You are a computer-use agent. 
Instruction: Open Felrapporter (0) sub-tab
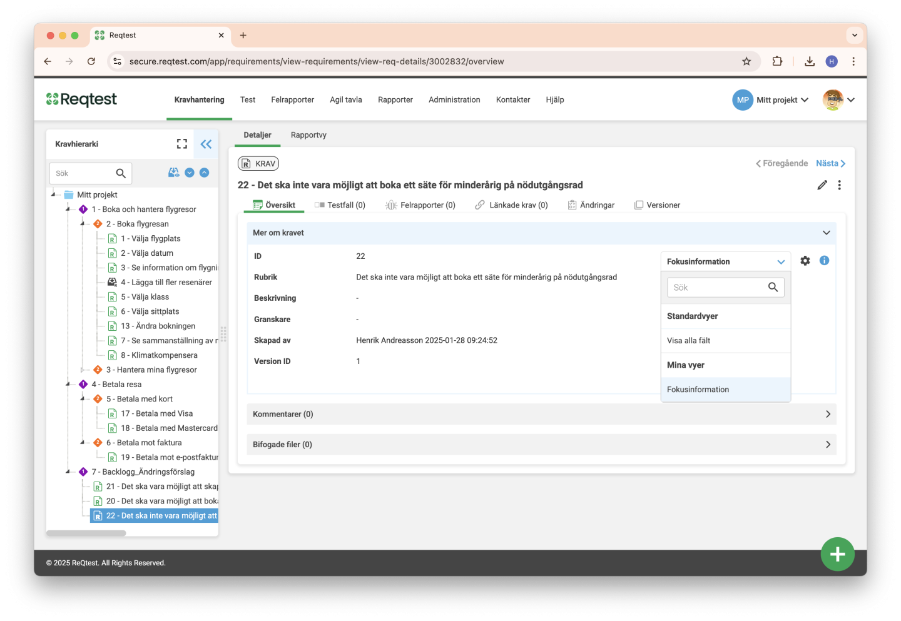coord(420,205)
